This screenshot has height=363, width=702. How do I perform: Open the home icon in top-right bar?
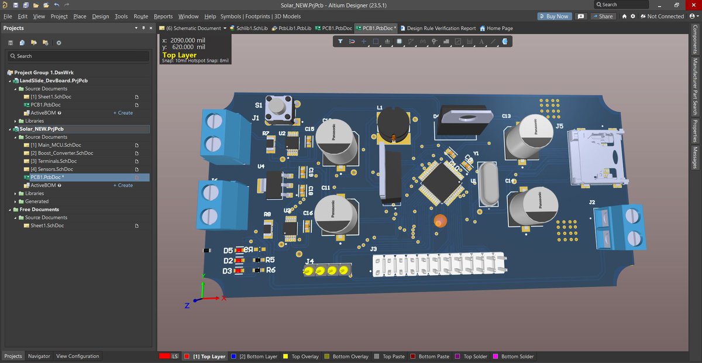pos(624,16)
